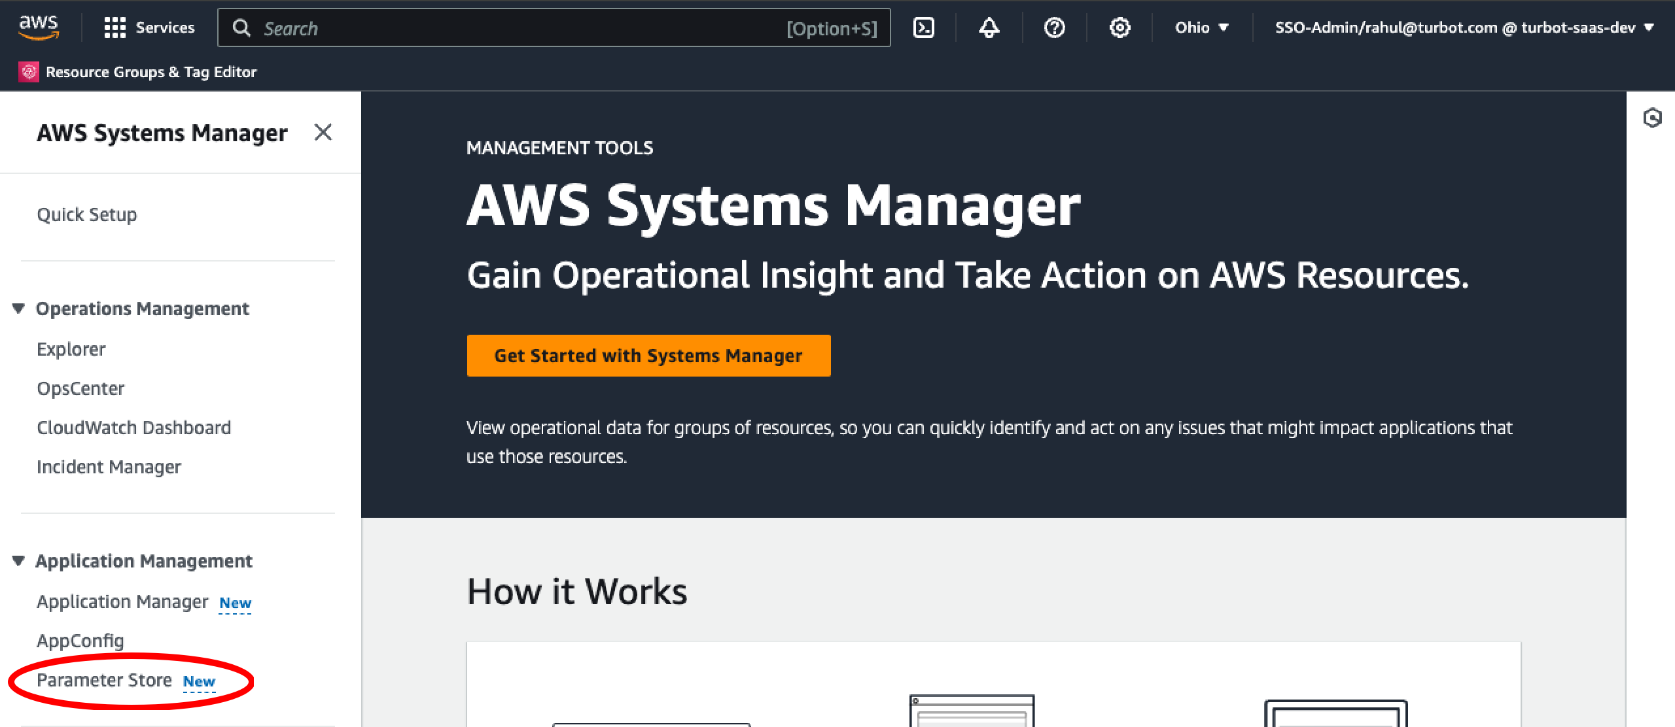The image size is (1675, 727).
Task: Click the hexagon icon at right edge
Action: [1652, 118]
